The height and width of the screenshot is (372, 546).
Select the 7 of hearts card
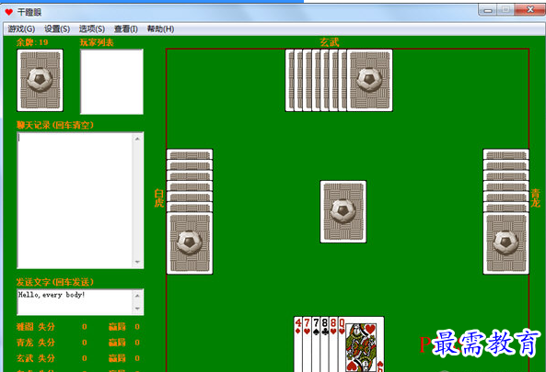307,344
